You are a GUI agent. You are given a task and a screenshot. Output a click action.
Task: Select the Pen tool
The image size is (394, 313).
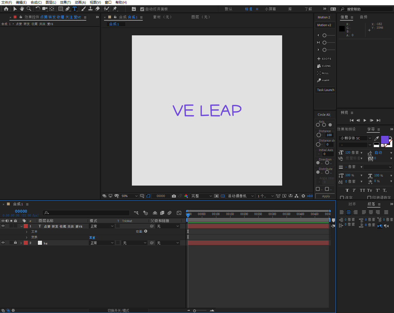[x=68, y=9]
